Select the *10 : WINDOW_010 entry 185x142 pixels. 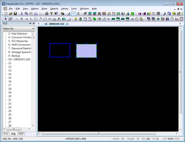[19, 59]
